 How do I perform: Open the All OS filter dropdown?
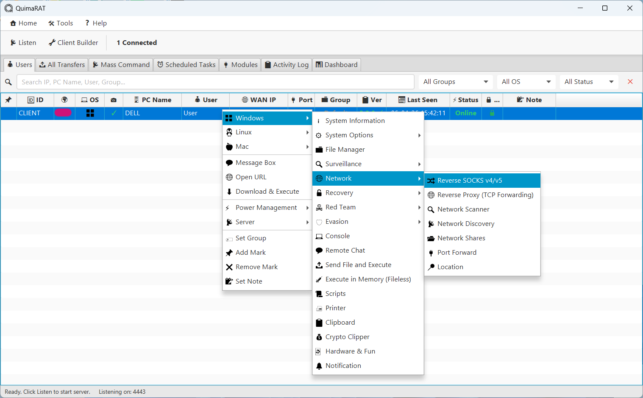point(526,82)
